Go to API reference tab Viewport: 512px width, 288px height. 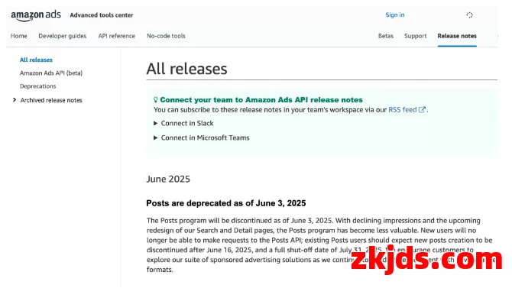pos(117,36)
